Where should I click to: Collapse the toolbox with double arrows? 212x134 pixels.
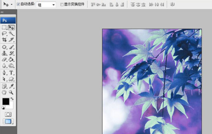pos(2,12)
